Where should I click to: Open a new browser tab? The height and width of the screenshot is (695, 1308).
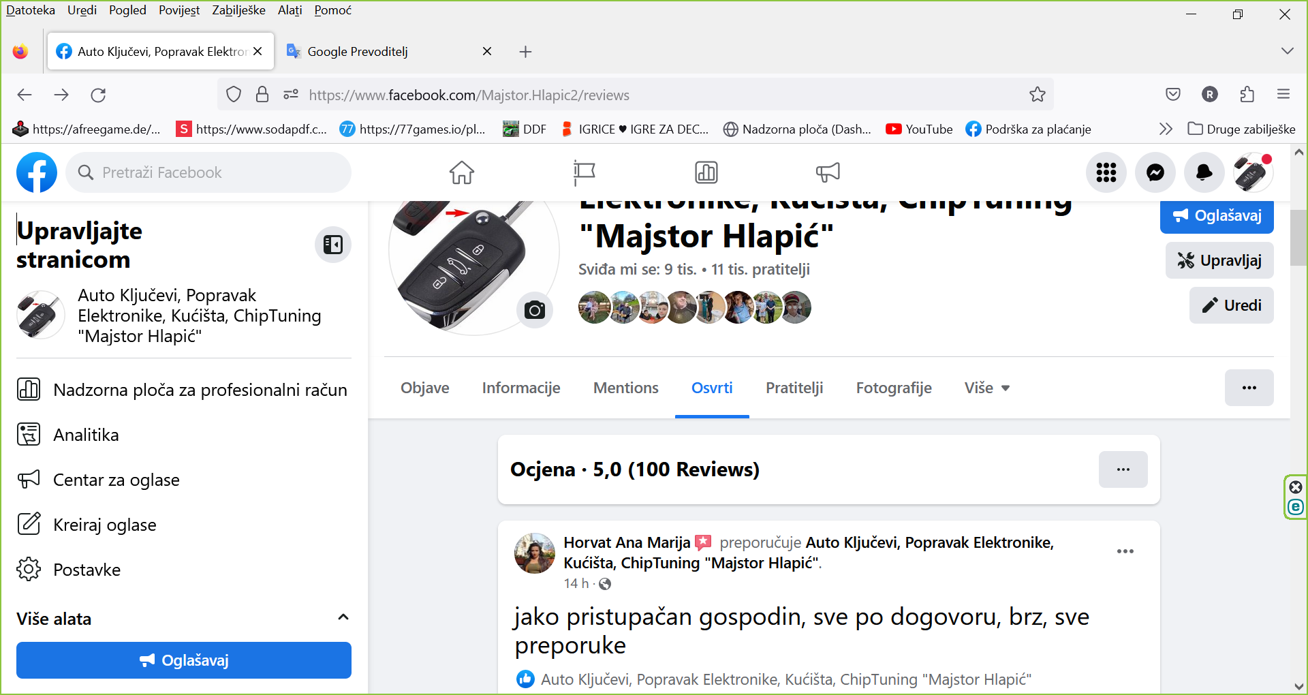[x=525, y=52]
